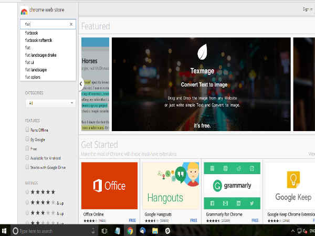This screenshot has width=315, height=236.
Task: Enable 'Works with Google Drive' checkbox
Action: [27, 167]
